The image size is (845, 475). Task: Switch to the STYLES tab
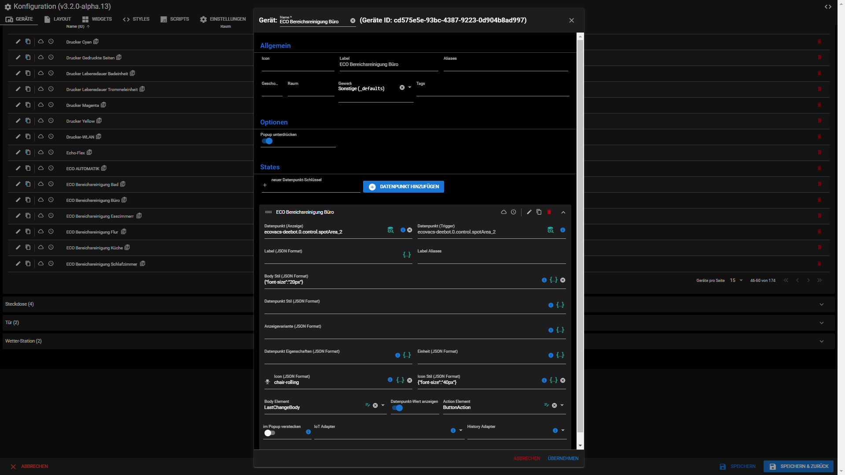click(x=136, y=19)
